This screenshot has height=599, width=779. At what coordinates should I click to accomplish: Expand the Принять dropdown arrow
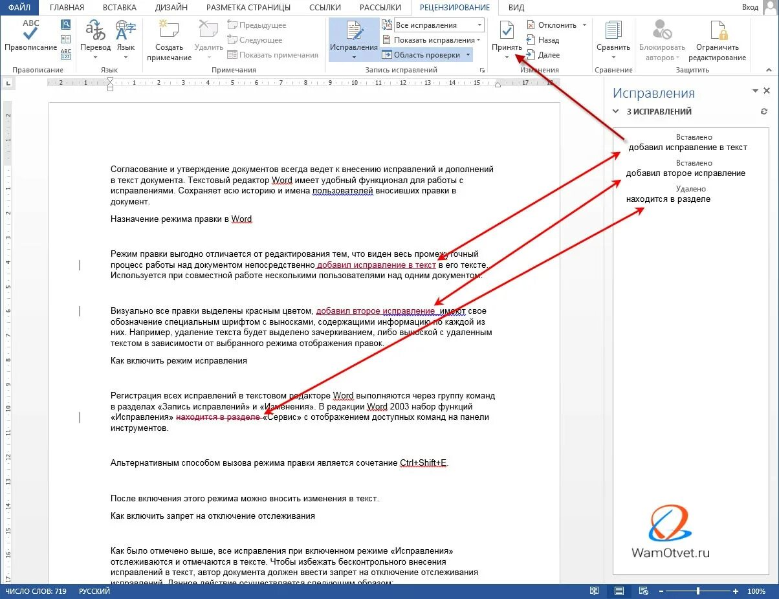point(507,57)
